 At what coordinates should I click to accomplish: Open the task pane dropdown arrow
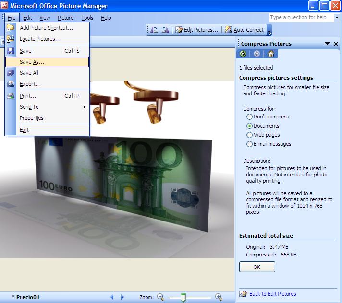tap(327, 44)
